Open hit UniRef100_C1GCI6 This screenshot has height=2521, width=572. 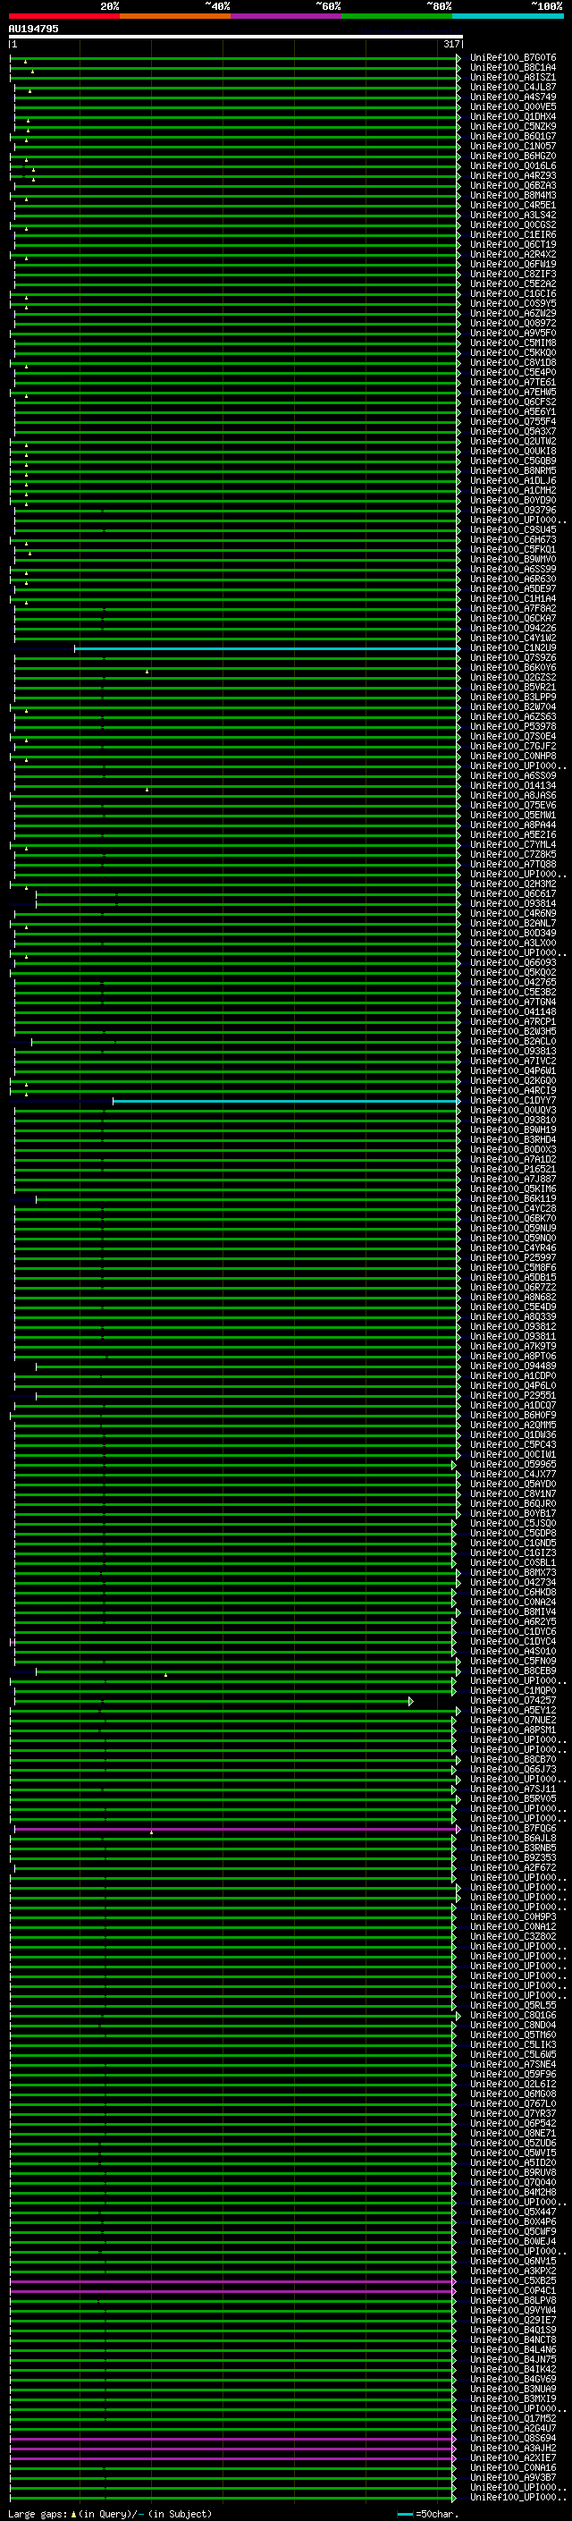tap(513, 293)
